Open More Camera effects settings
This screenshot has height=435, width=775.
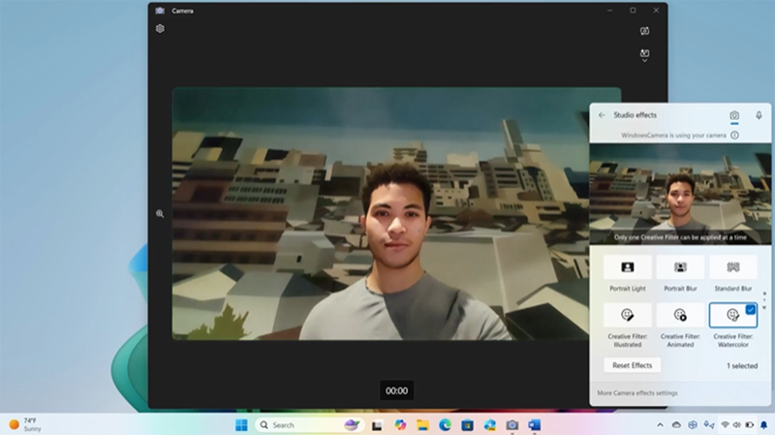[x=637, y=393]
